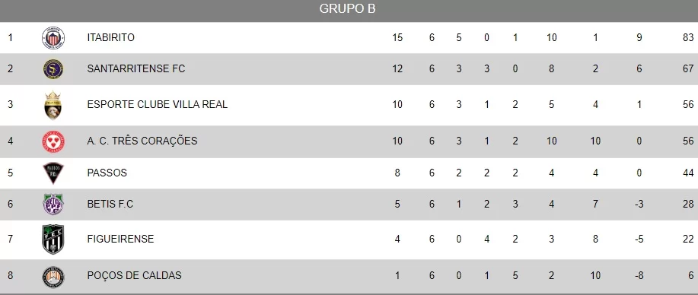
Task: Select ESPORTE CLUBE VILLA REAL team name
Action: pyautogui.click(x=157, y=104)
